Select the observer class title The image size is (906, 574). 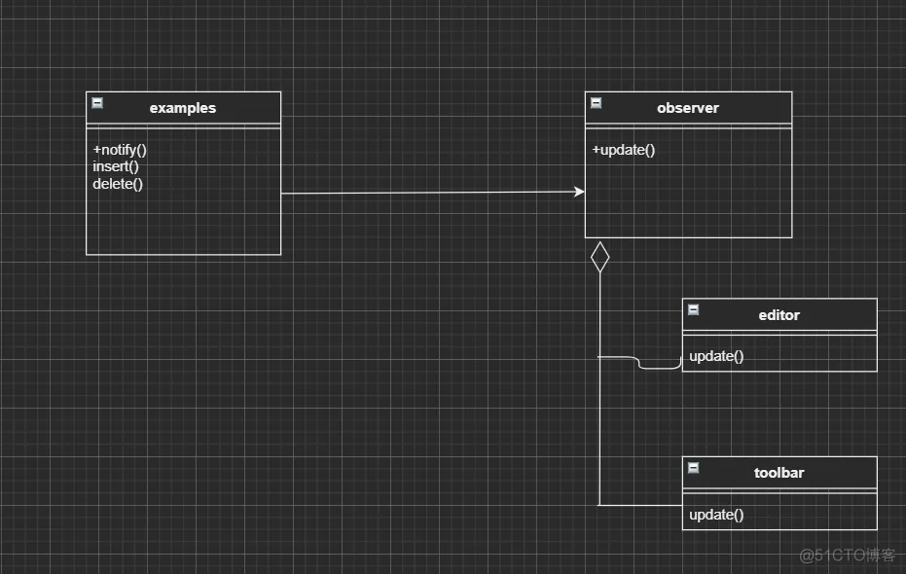click(x=688, y=108)
